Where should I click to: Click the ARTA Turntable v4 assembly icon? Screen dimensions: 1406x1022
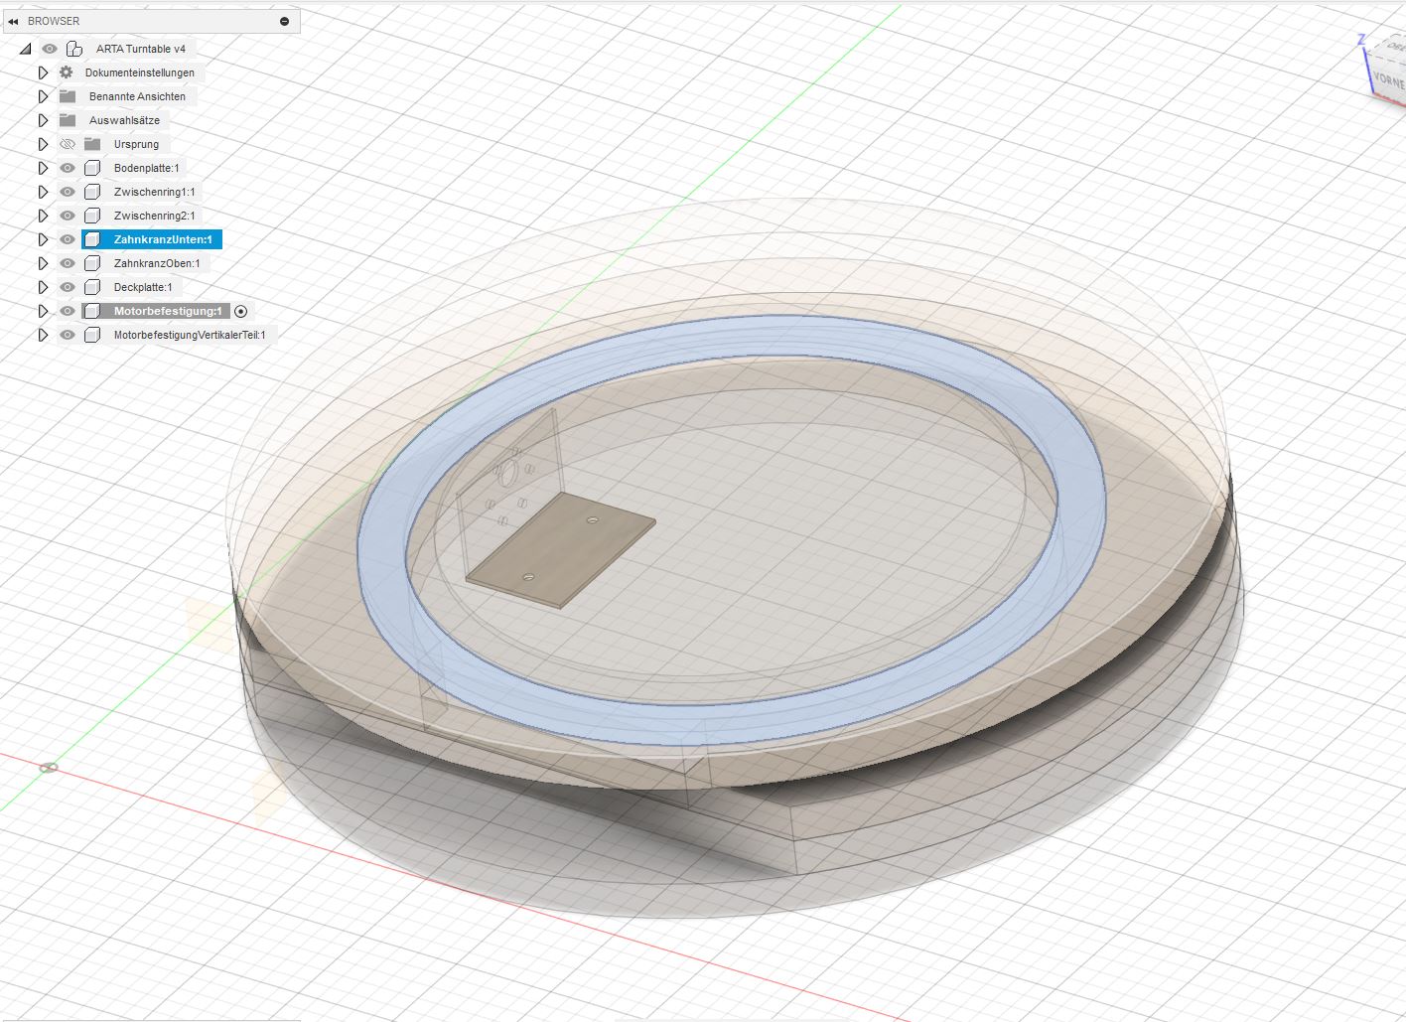74,49
